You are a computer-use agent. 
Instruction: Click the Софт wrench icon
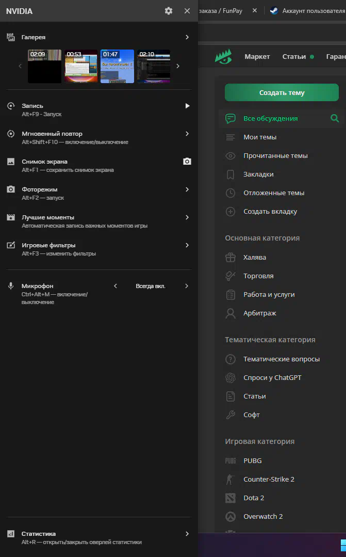click(230, 415)
